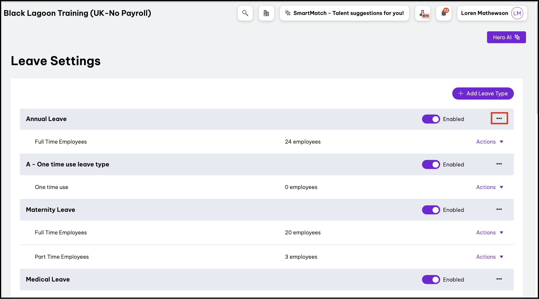The image size is (539, 299).
Task: Open Loren Mathewson user menu
Action: pyautogui.click(x=492, y=13)
